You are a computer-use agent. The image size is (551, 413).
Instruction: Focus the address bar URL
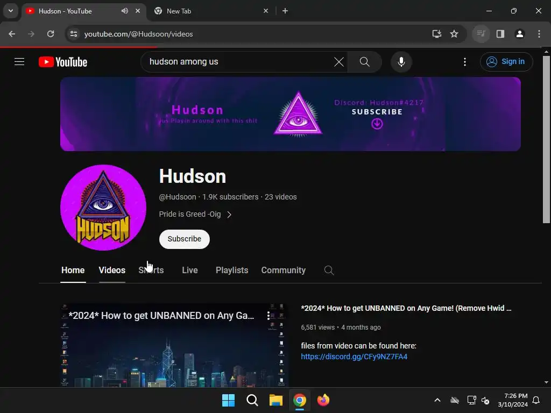[138, 34]
